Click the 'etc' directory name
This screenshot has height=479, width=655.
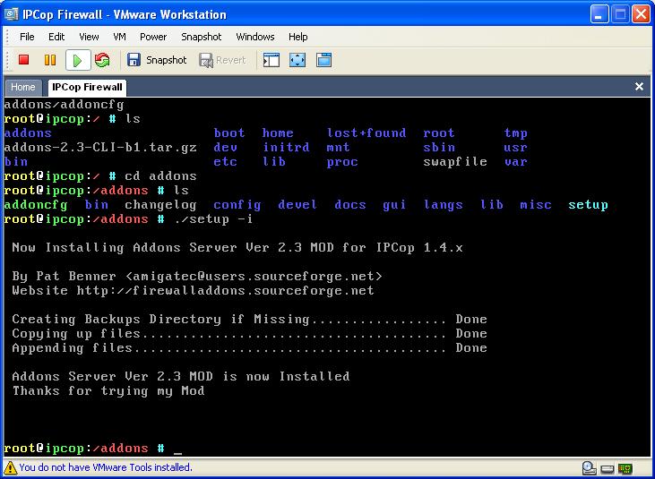tap(226, 161)
